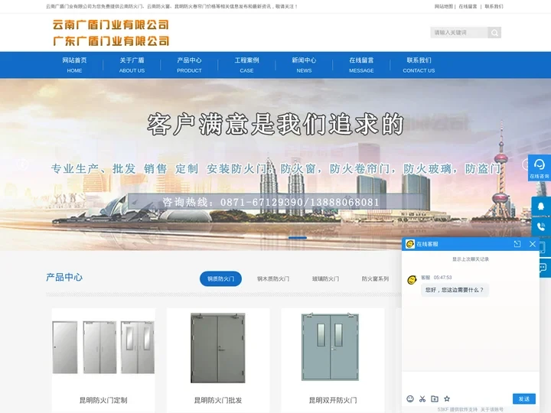The height and width of the screenshot is (413, 551).
Task: Open 关于广盾 ABOUT US menu
Action: tap(132, 65)
